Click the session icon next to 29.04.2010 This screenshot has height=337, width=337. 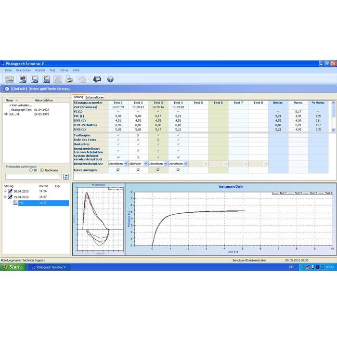10,197
